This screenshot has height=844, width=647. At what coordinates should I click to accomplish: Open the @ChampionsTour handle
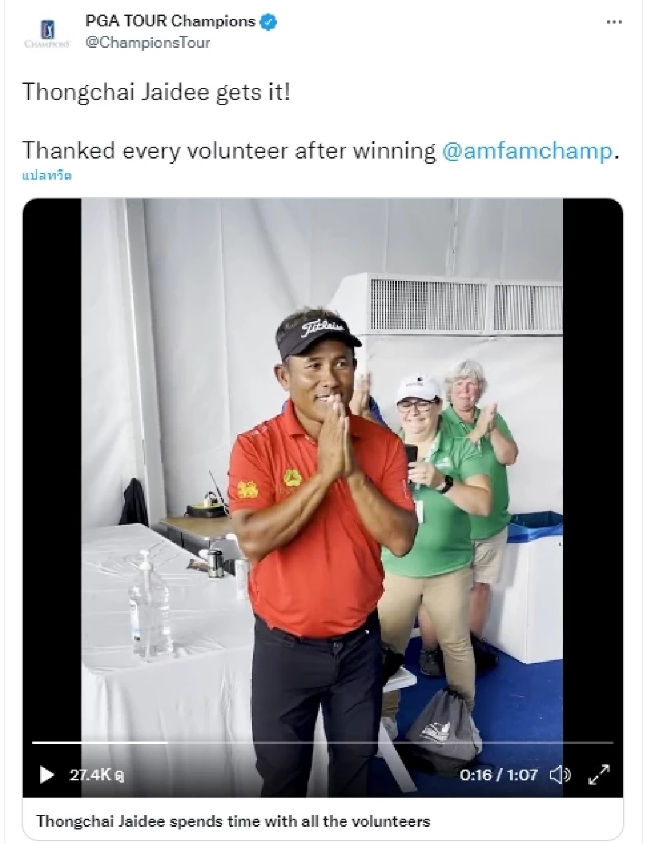tap(148, 43)
